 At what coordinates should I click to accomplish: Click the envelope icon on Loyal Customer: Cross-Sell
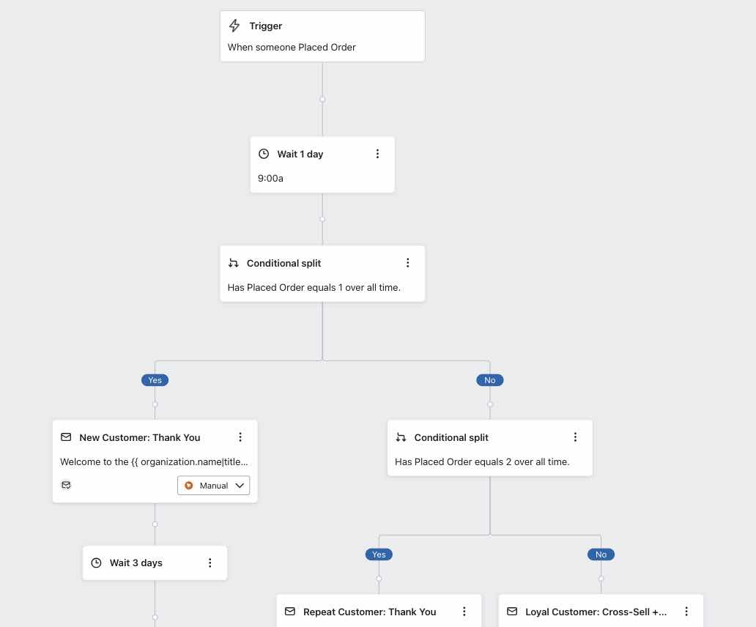(512, 612)
